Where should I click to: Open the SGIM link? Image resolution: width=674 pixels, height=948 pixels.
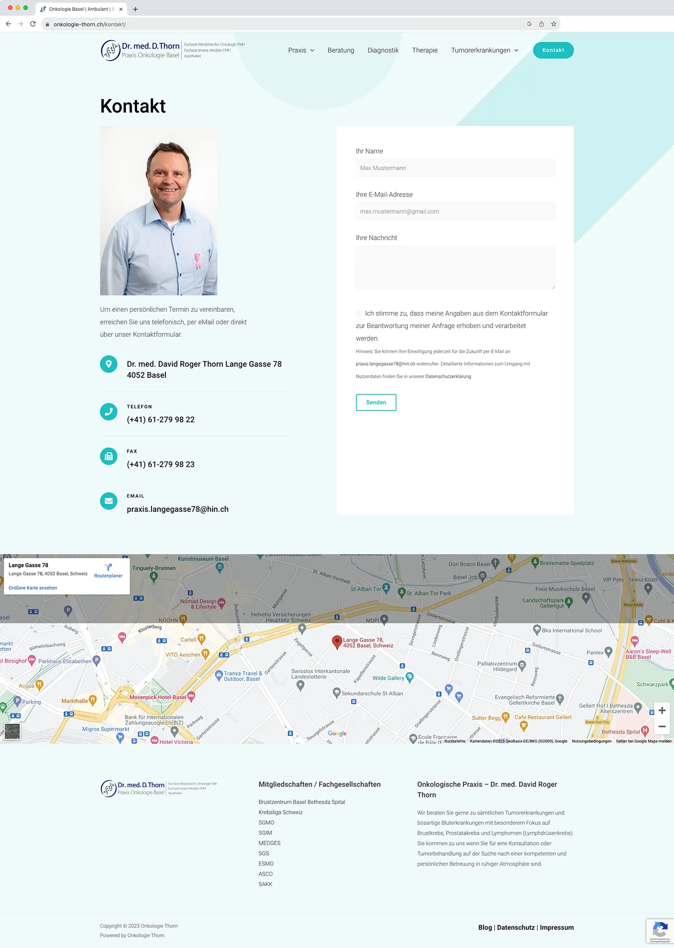(265, 833)
